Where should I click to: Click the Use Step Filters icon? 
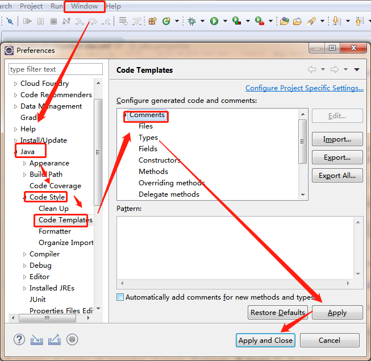point(137,21)
